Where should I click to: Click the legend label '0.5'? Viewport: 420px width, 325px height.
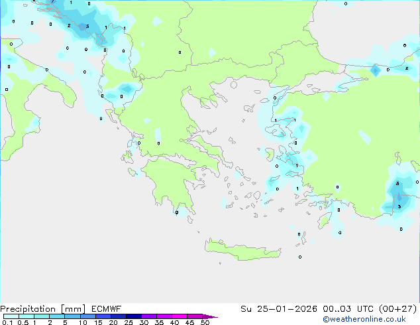[23, 322]
